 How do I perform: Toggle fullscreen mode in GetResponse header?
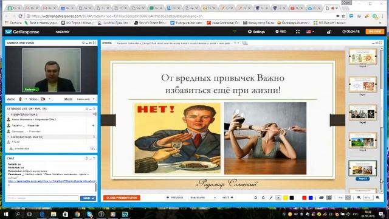(x=298, y=32)
